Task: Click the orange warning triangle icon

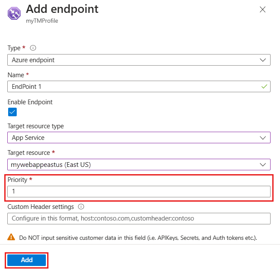Action: pyautogui.click(x=11, y=237)
